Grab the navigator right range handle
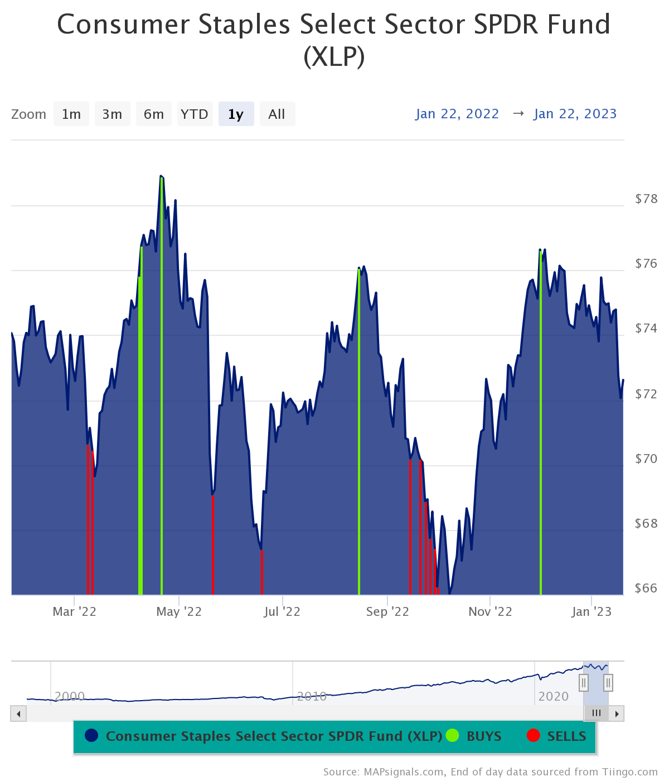 coord(608,682)
